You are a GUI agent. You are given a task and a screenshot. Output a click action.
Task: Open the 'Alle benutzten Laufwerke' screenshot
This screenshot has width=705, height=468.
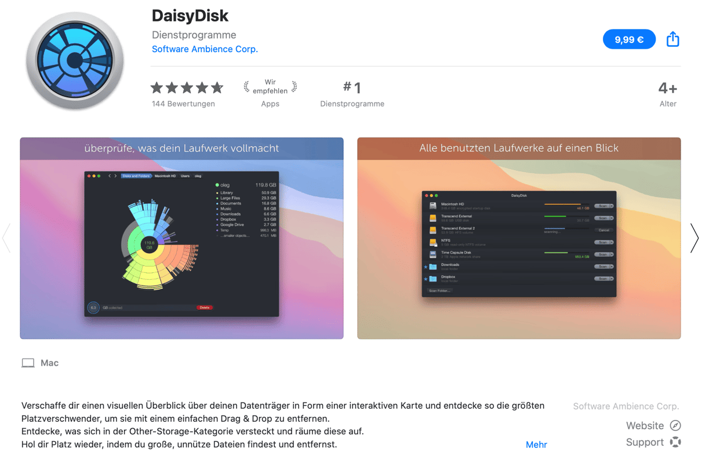[x=519, y=238]
